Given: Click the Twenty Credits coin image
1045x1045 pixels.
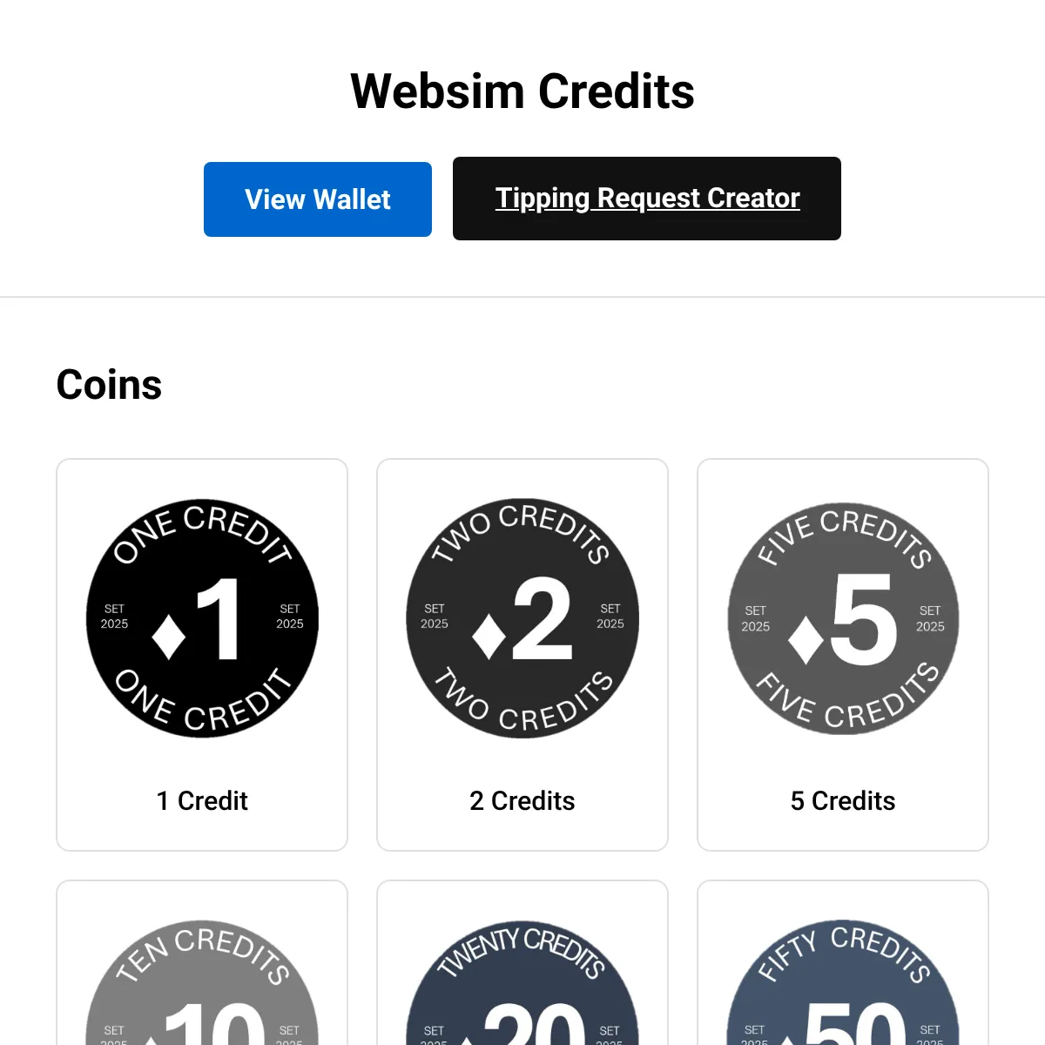Looking at the screenshot, I should click(x=522, y=1001).
